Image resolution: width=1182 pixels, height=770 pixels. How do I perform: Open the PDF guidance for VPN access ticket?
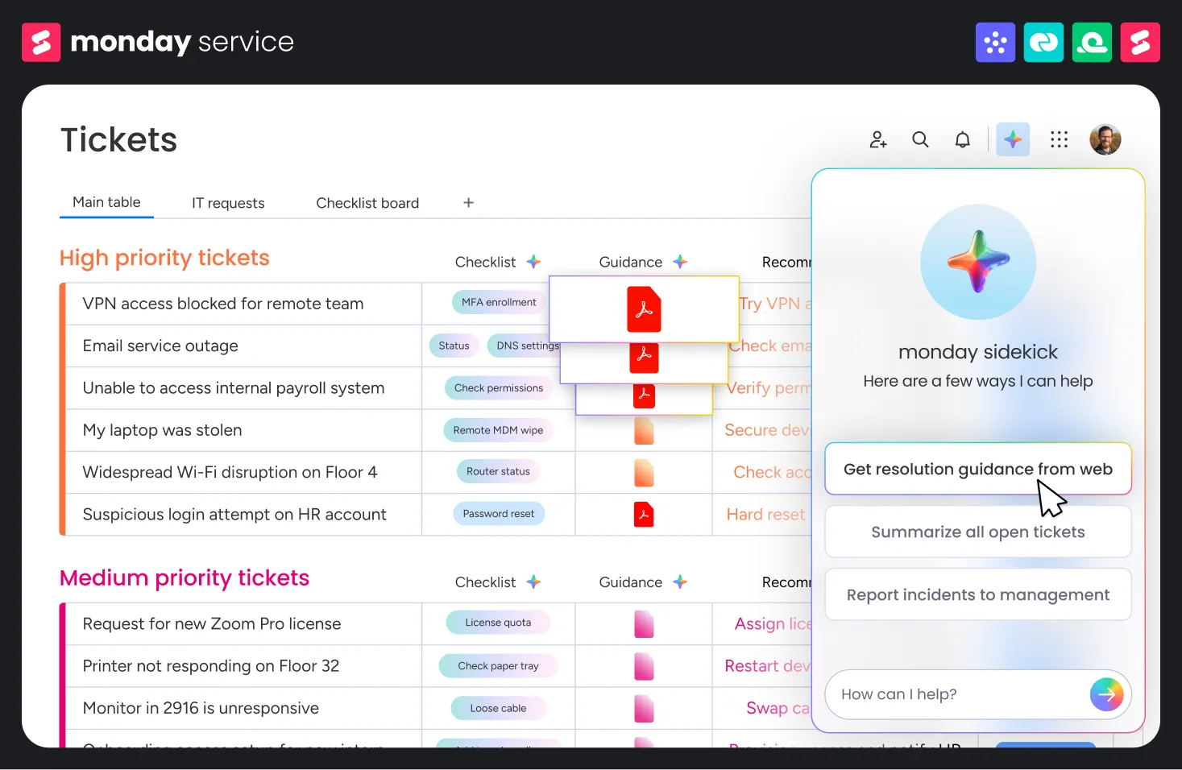[644, 309]
